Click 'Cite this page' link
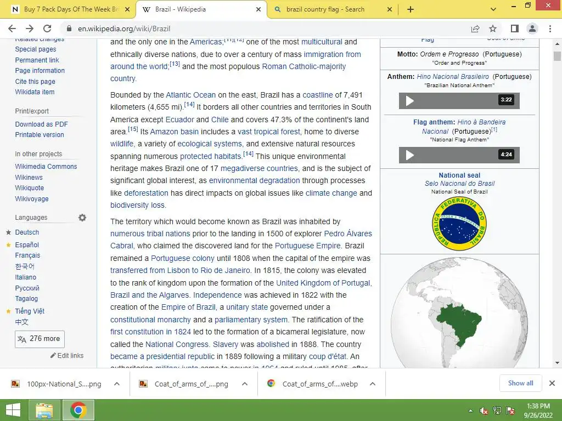Image resolution: width=562 pixels, height=421 pixels. [x=35, y=82]
